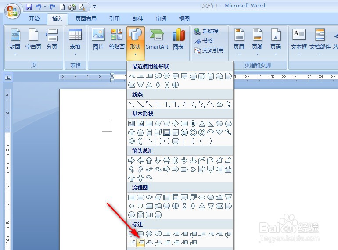This screenshot has width=338, height=250.
Task: Save the document via Quick Access toolbar
Action: 29,7
